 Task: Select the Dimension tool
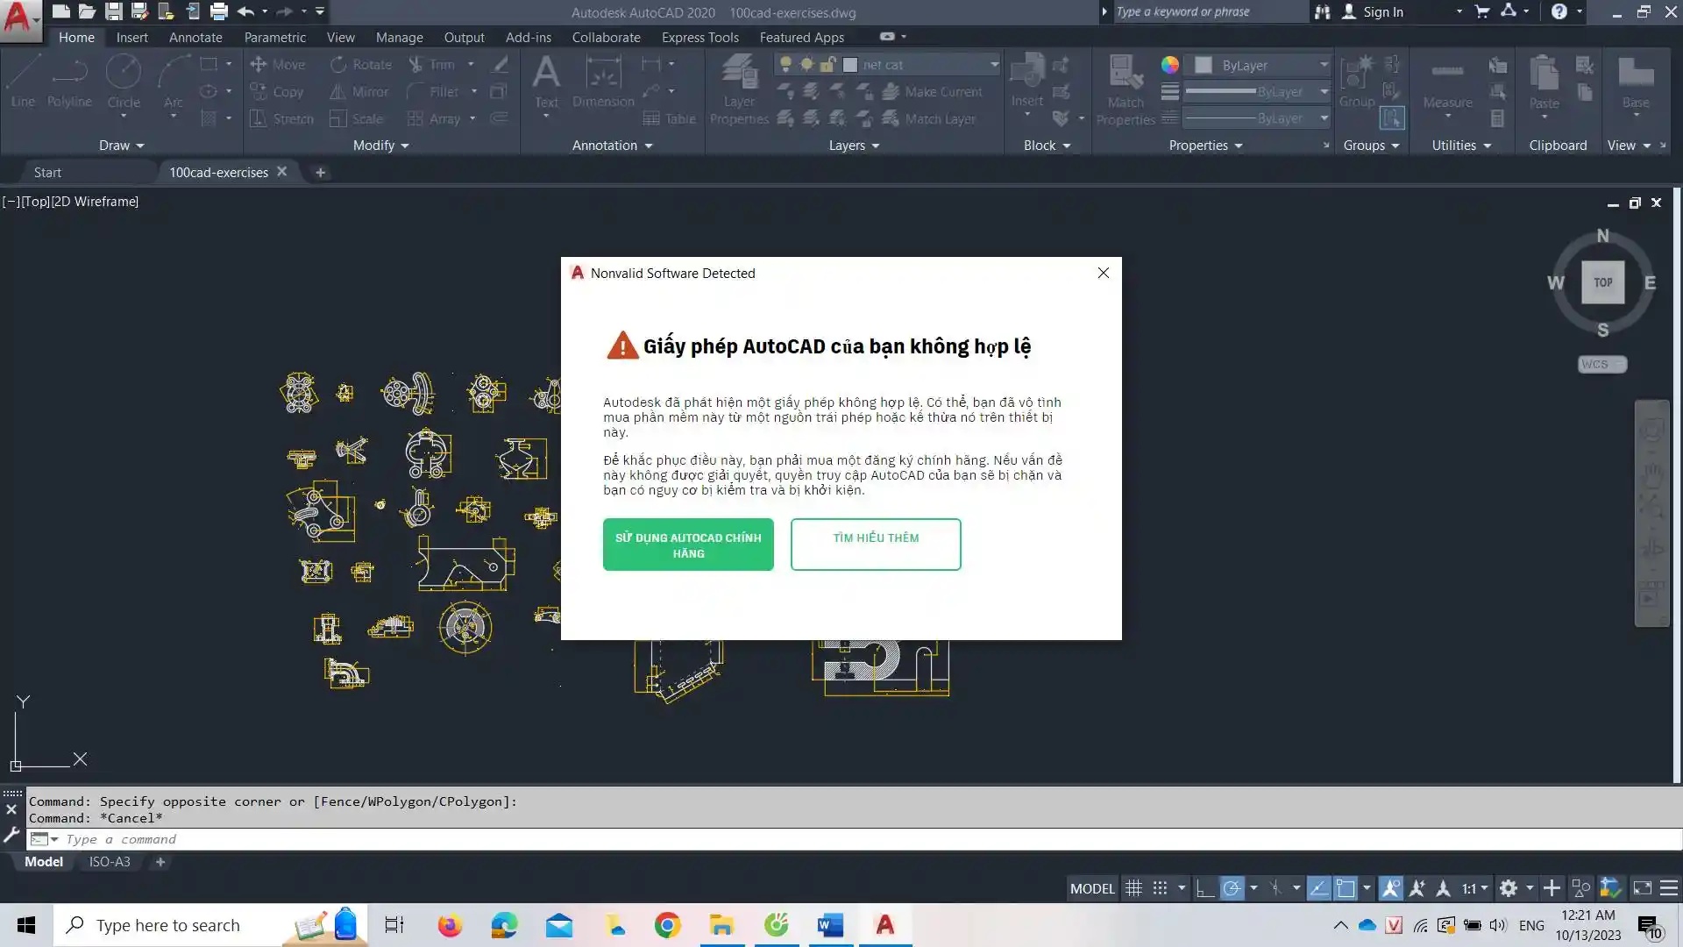coord(603,82)
